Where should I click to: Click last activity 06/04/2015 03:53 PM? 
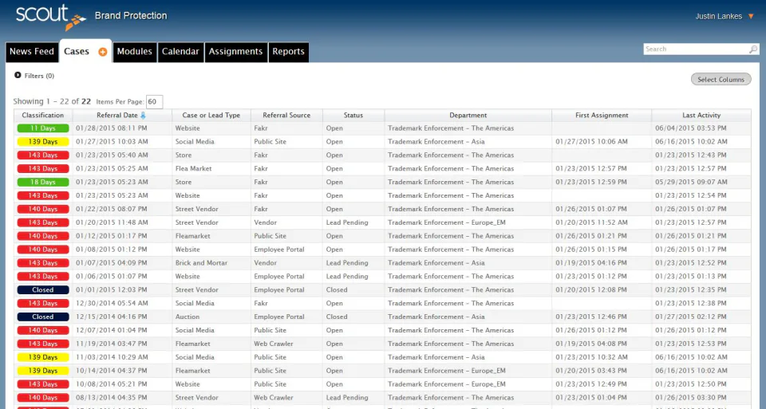click(x=691, y=128)
